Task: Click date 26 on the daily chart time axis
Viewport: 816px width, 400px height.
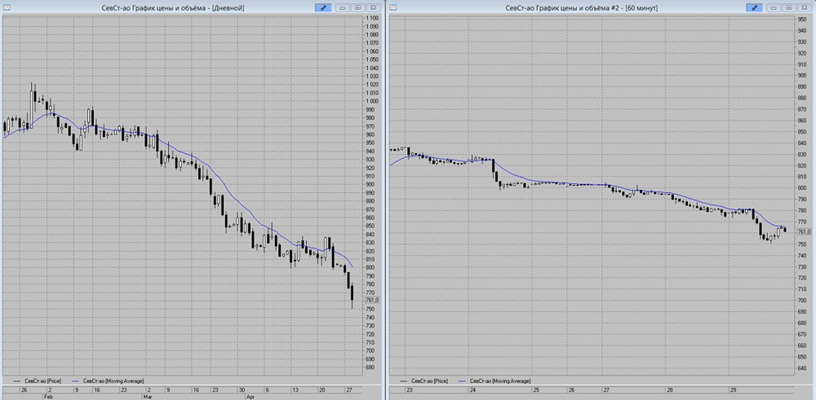Action: pyautogui.click(x=24, y=389)
